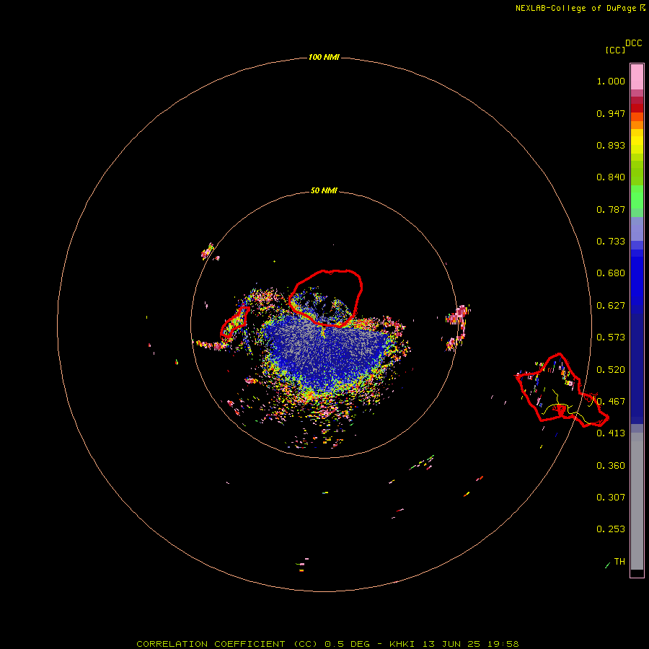The width and height of the screenshot is (649, 649).
Task: Click the 0.840 color scale value
Action: 611,177
